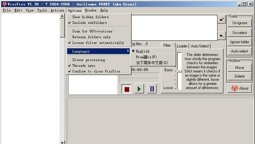Click the red Stop button

click(127, 89)
